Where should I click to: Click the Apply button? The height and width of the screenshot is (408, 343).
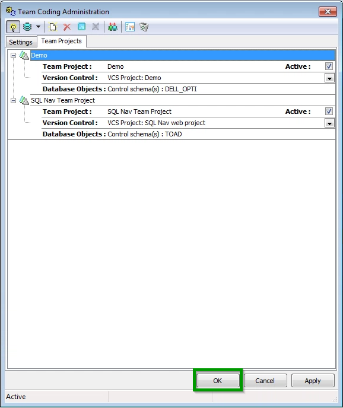click(x=313, y=381)
